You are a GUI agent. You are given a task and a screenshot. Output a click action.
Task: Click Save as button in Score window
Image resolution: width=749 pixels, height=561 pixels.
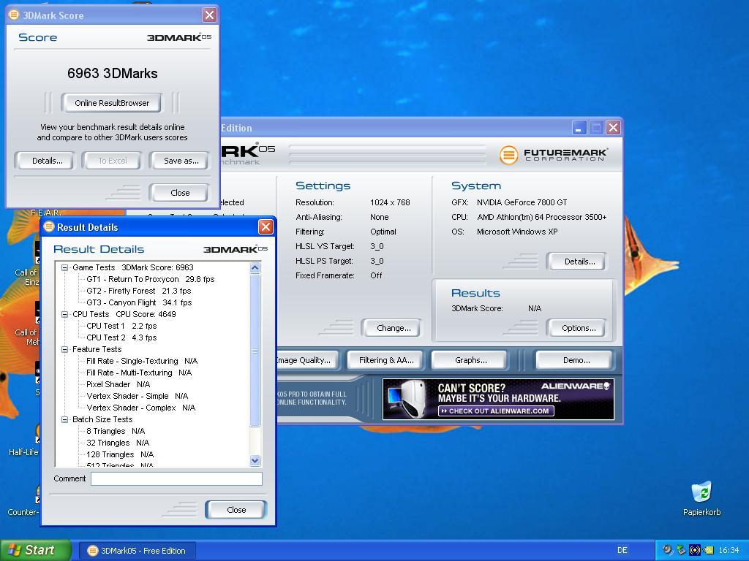click(x=181, y=161)
